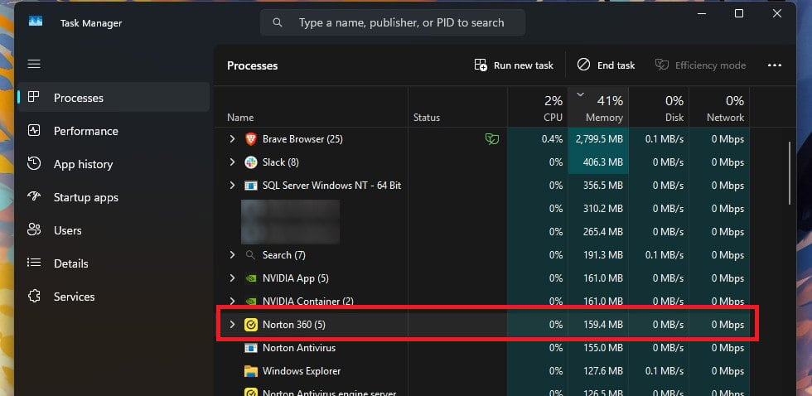
Task: Click Brave Browser memory value 2,799.5 MB
Action: 599,139
